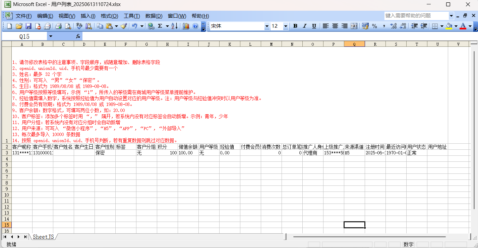Image resolution: width=478 pixels, height=248 pixels.
Task: Click the Save icon in the toolbar
Action: [x=28, y=26]
